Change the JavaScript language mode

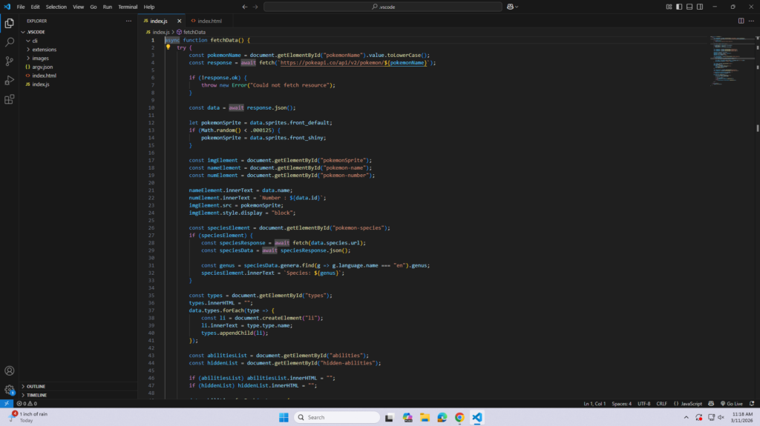[691, 404]
